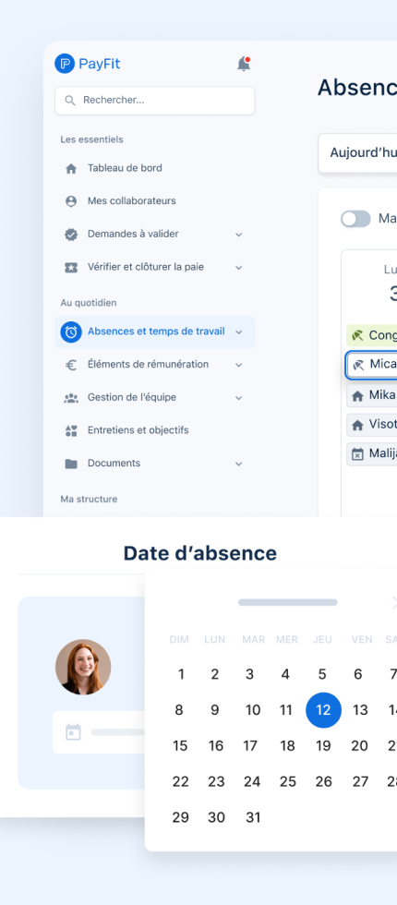Open Tableau de bord menu item

[x=155, y=168]
